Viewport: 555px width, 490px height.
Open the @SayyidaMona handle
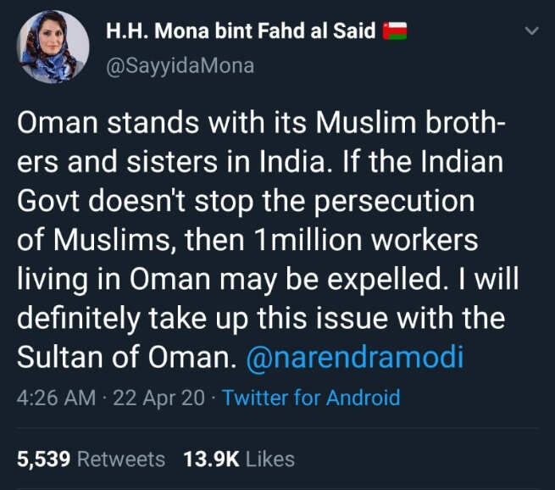(180, 65)
